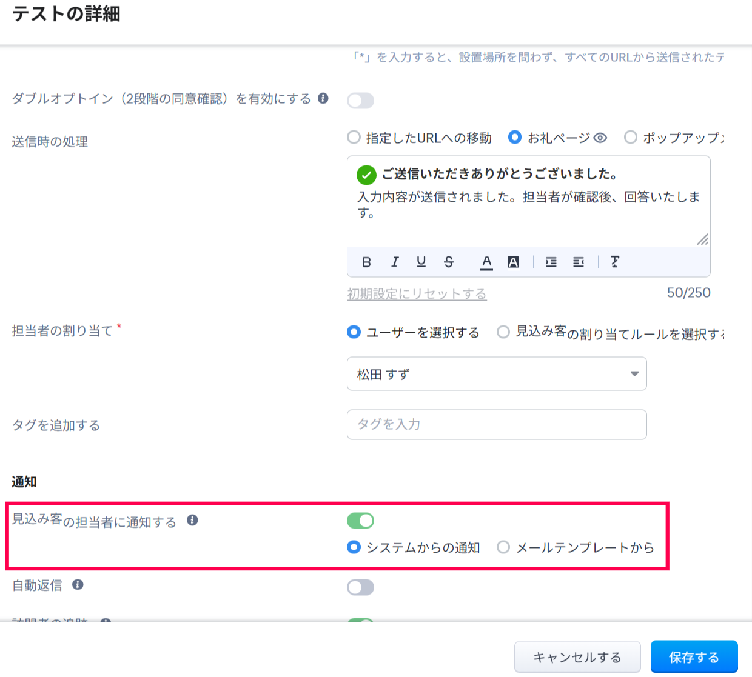Show the info tooltip for 自動返信
This screenshot has height=677, width=752.
(x=78, y=585)
